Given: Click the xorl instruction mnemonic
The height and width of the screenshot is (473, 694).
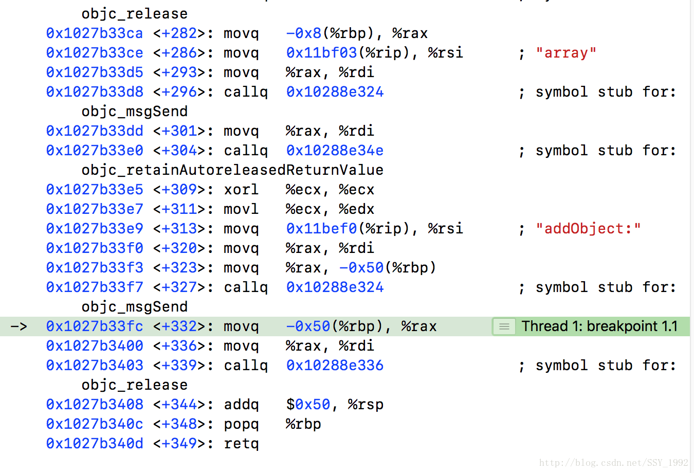Looking at the screenshot, I should click(242, 190).
